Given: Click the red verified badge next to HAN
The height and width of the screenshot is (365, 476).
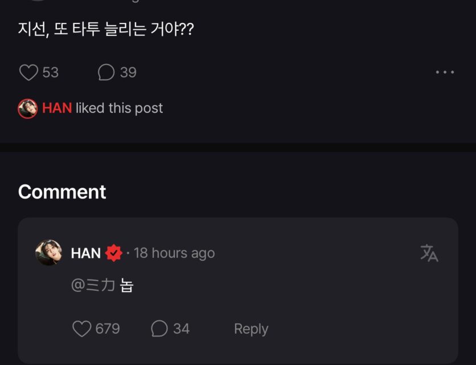Looking at the screenshot, I should [114, 253].
